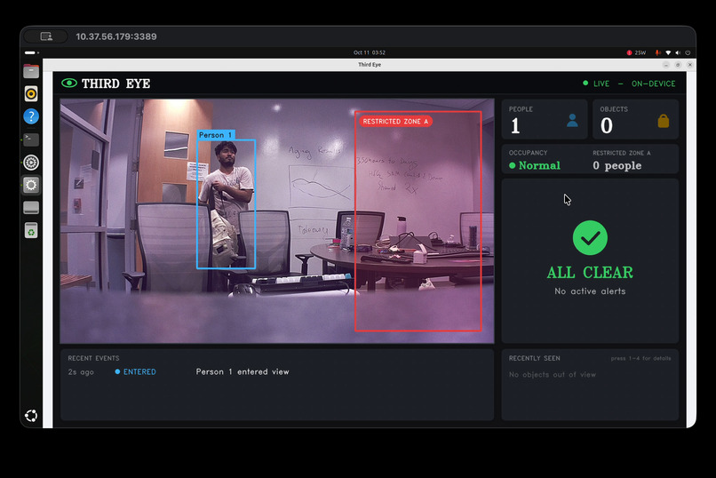Click the RECENT EVENTS heading
716x478 pixels.
[93, 358]
